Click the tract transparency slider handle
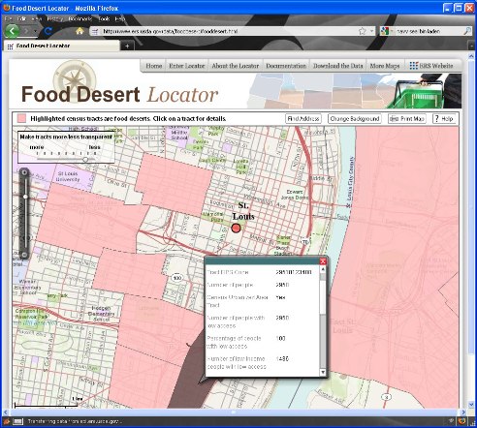Image resolution: width=477 pixels, height=428 pixels. (85, 159)
